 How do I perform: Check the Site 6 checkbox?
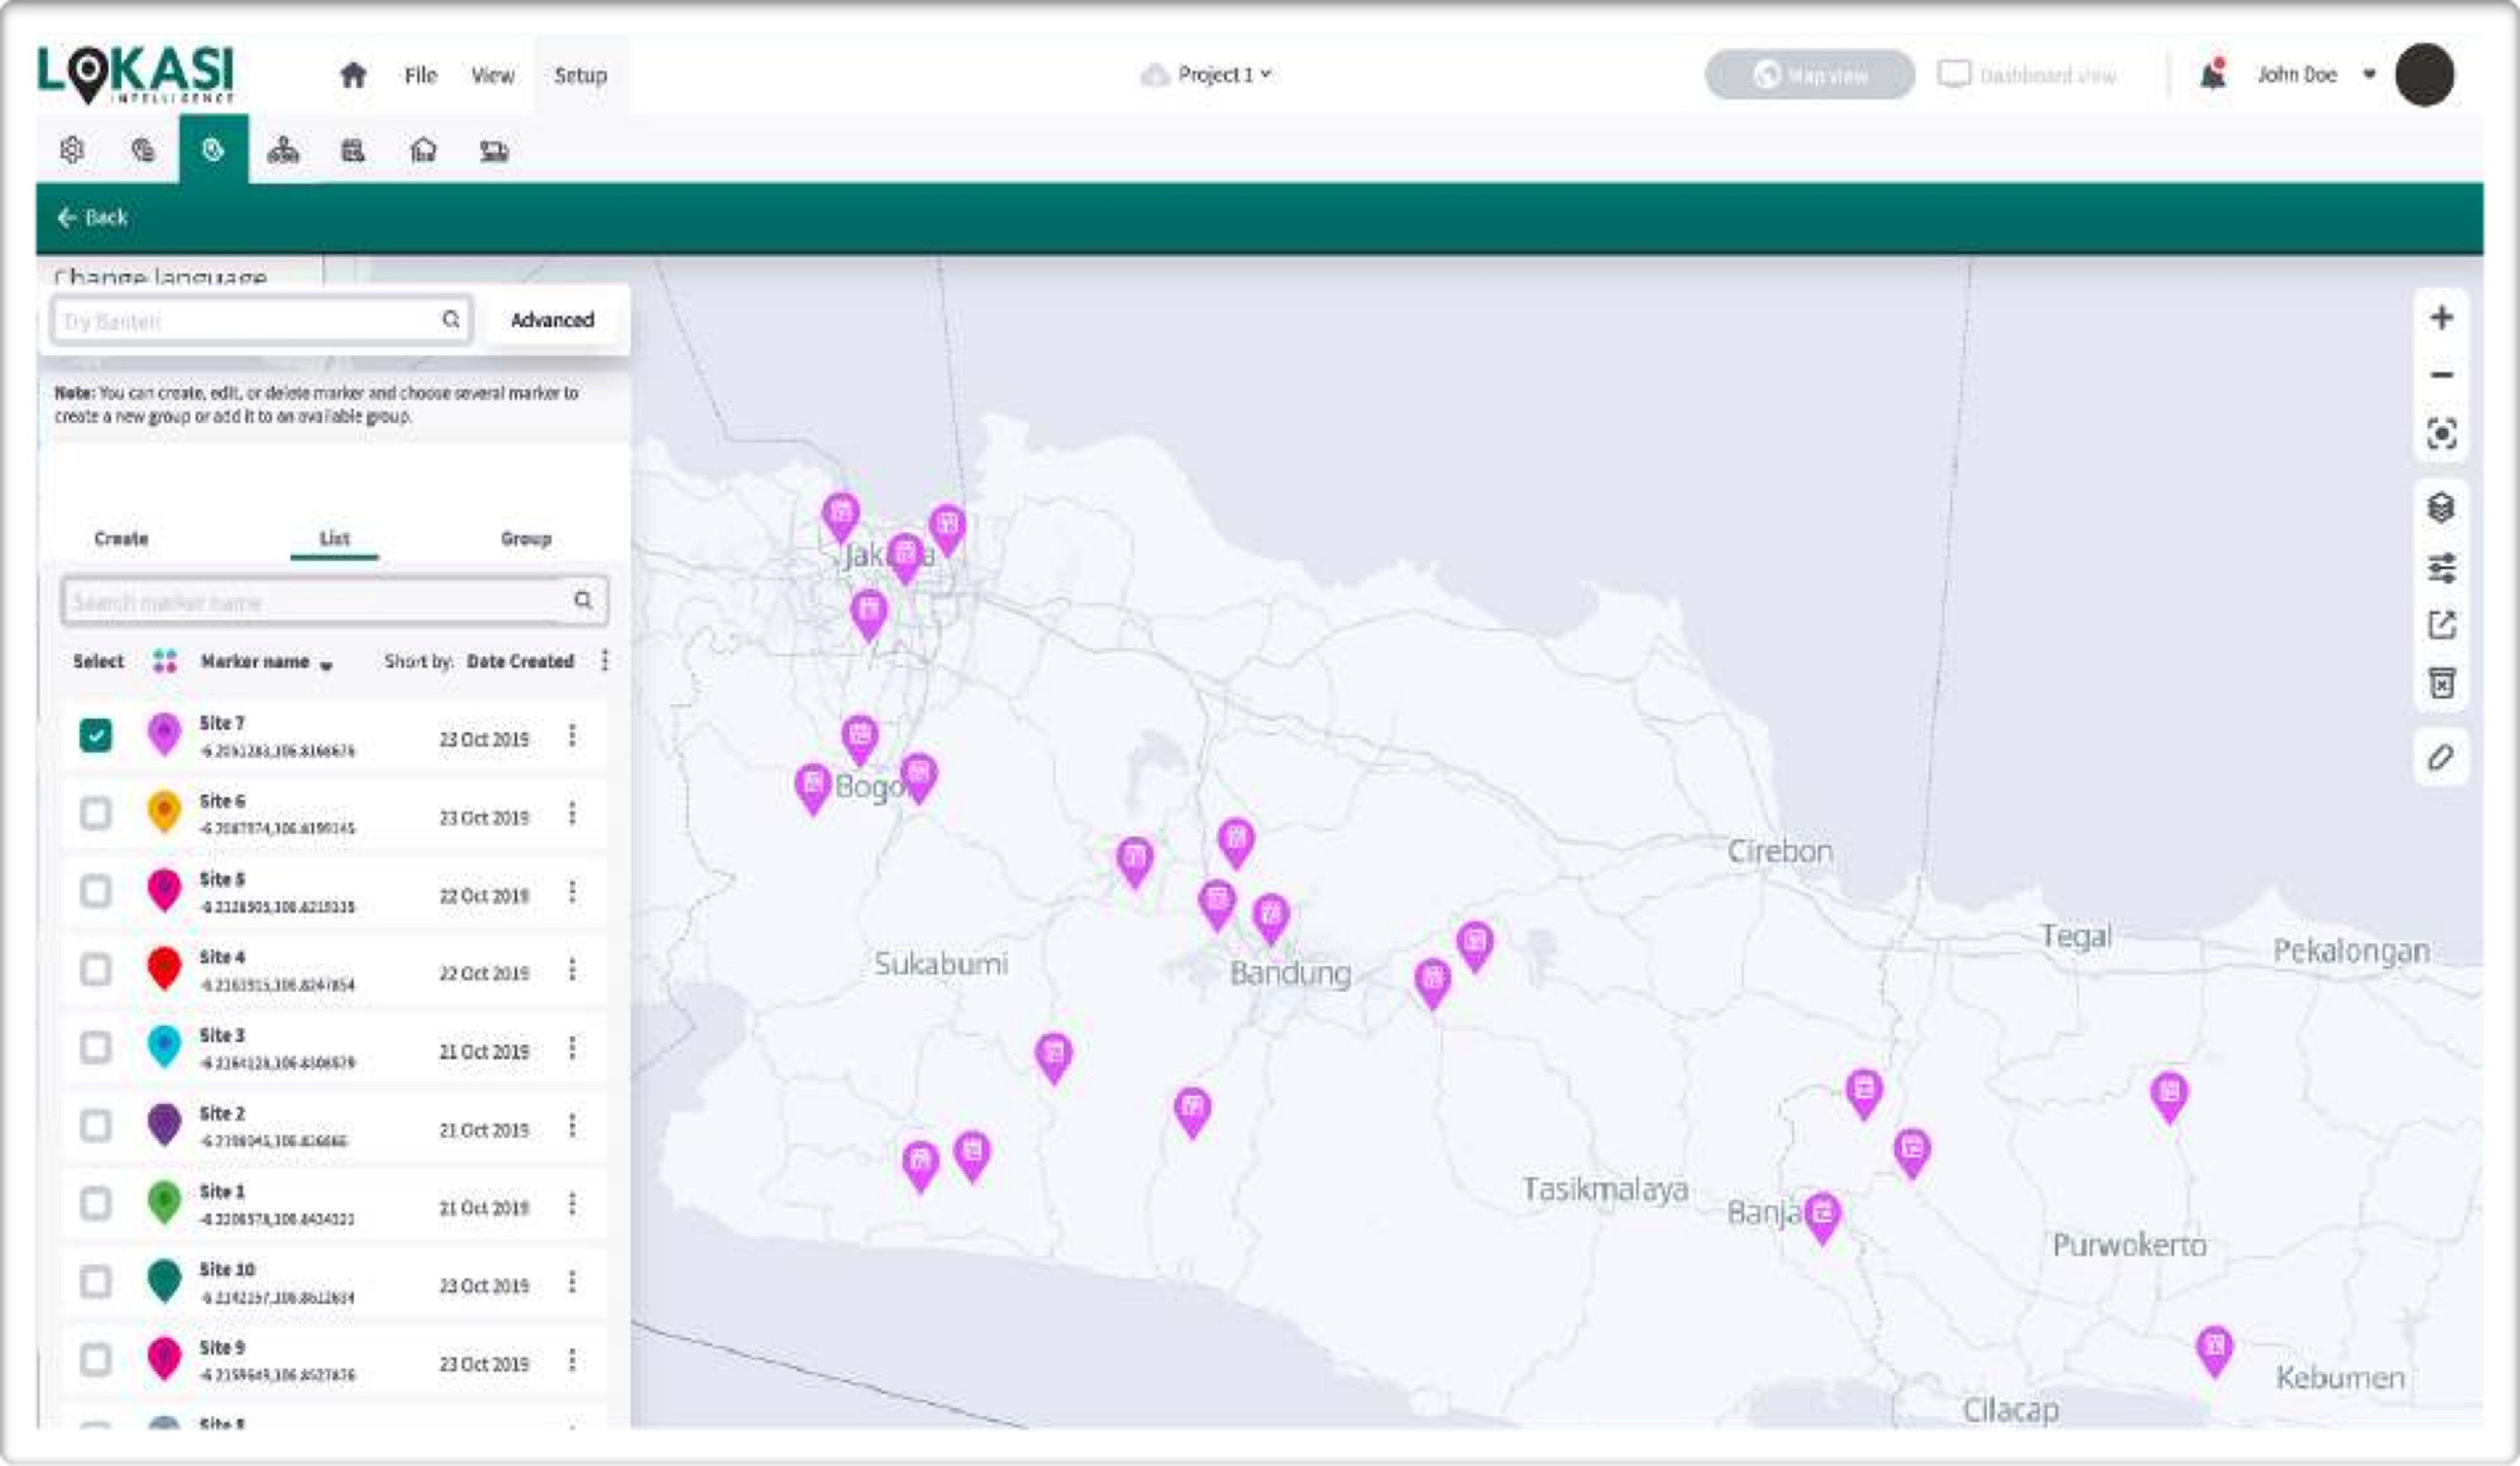96,814
